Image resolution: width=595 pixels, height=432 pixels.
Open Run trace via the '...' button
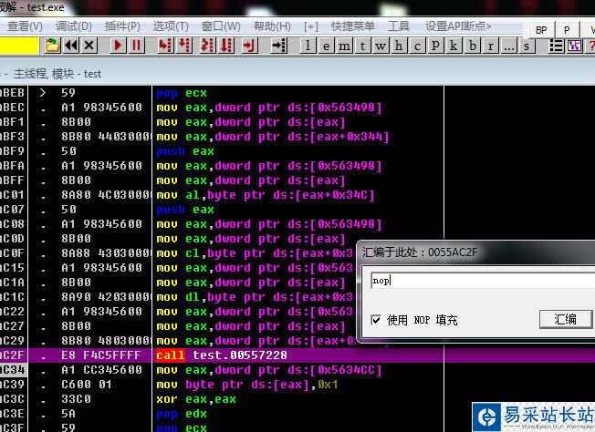[508, 46]
